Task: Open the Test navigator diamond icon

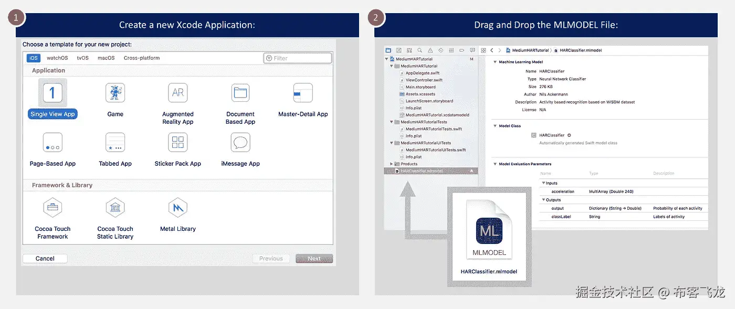Action: coord(440,50)
